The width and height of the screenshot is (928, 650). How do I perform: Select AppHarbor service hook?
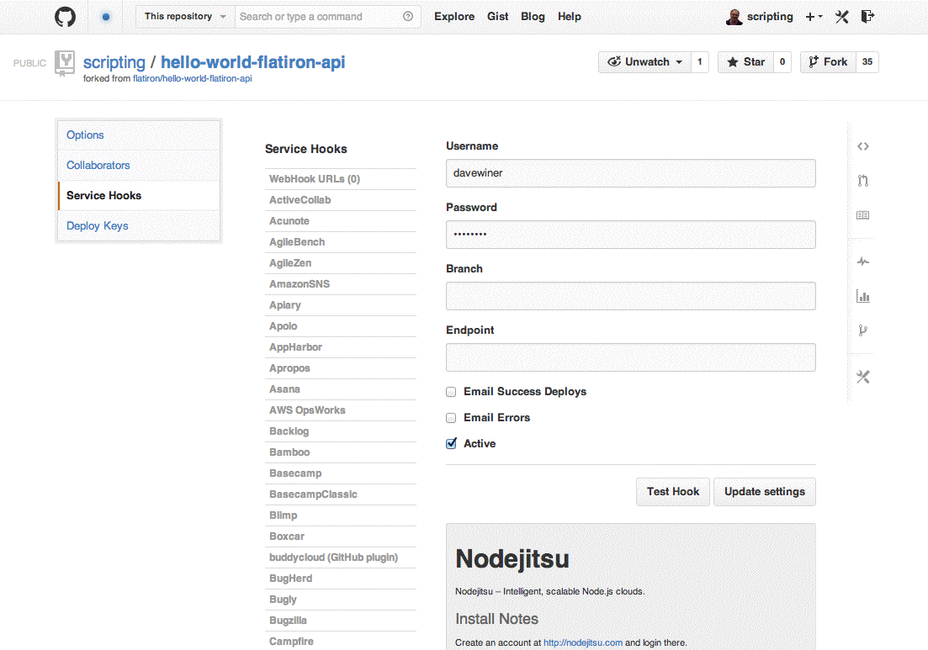pyautogui.click(x=341, y=347)
